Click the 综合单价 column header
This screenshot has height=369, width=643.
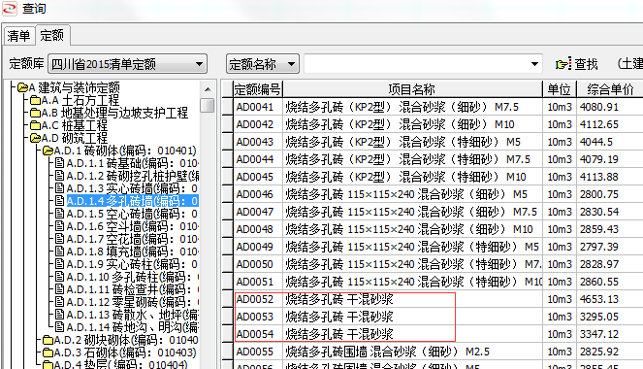click(x=610, y=89)
